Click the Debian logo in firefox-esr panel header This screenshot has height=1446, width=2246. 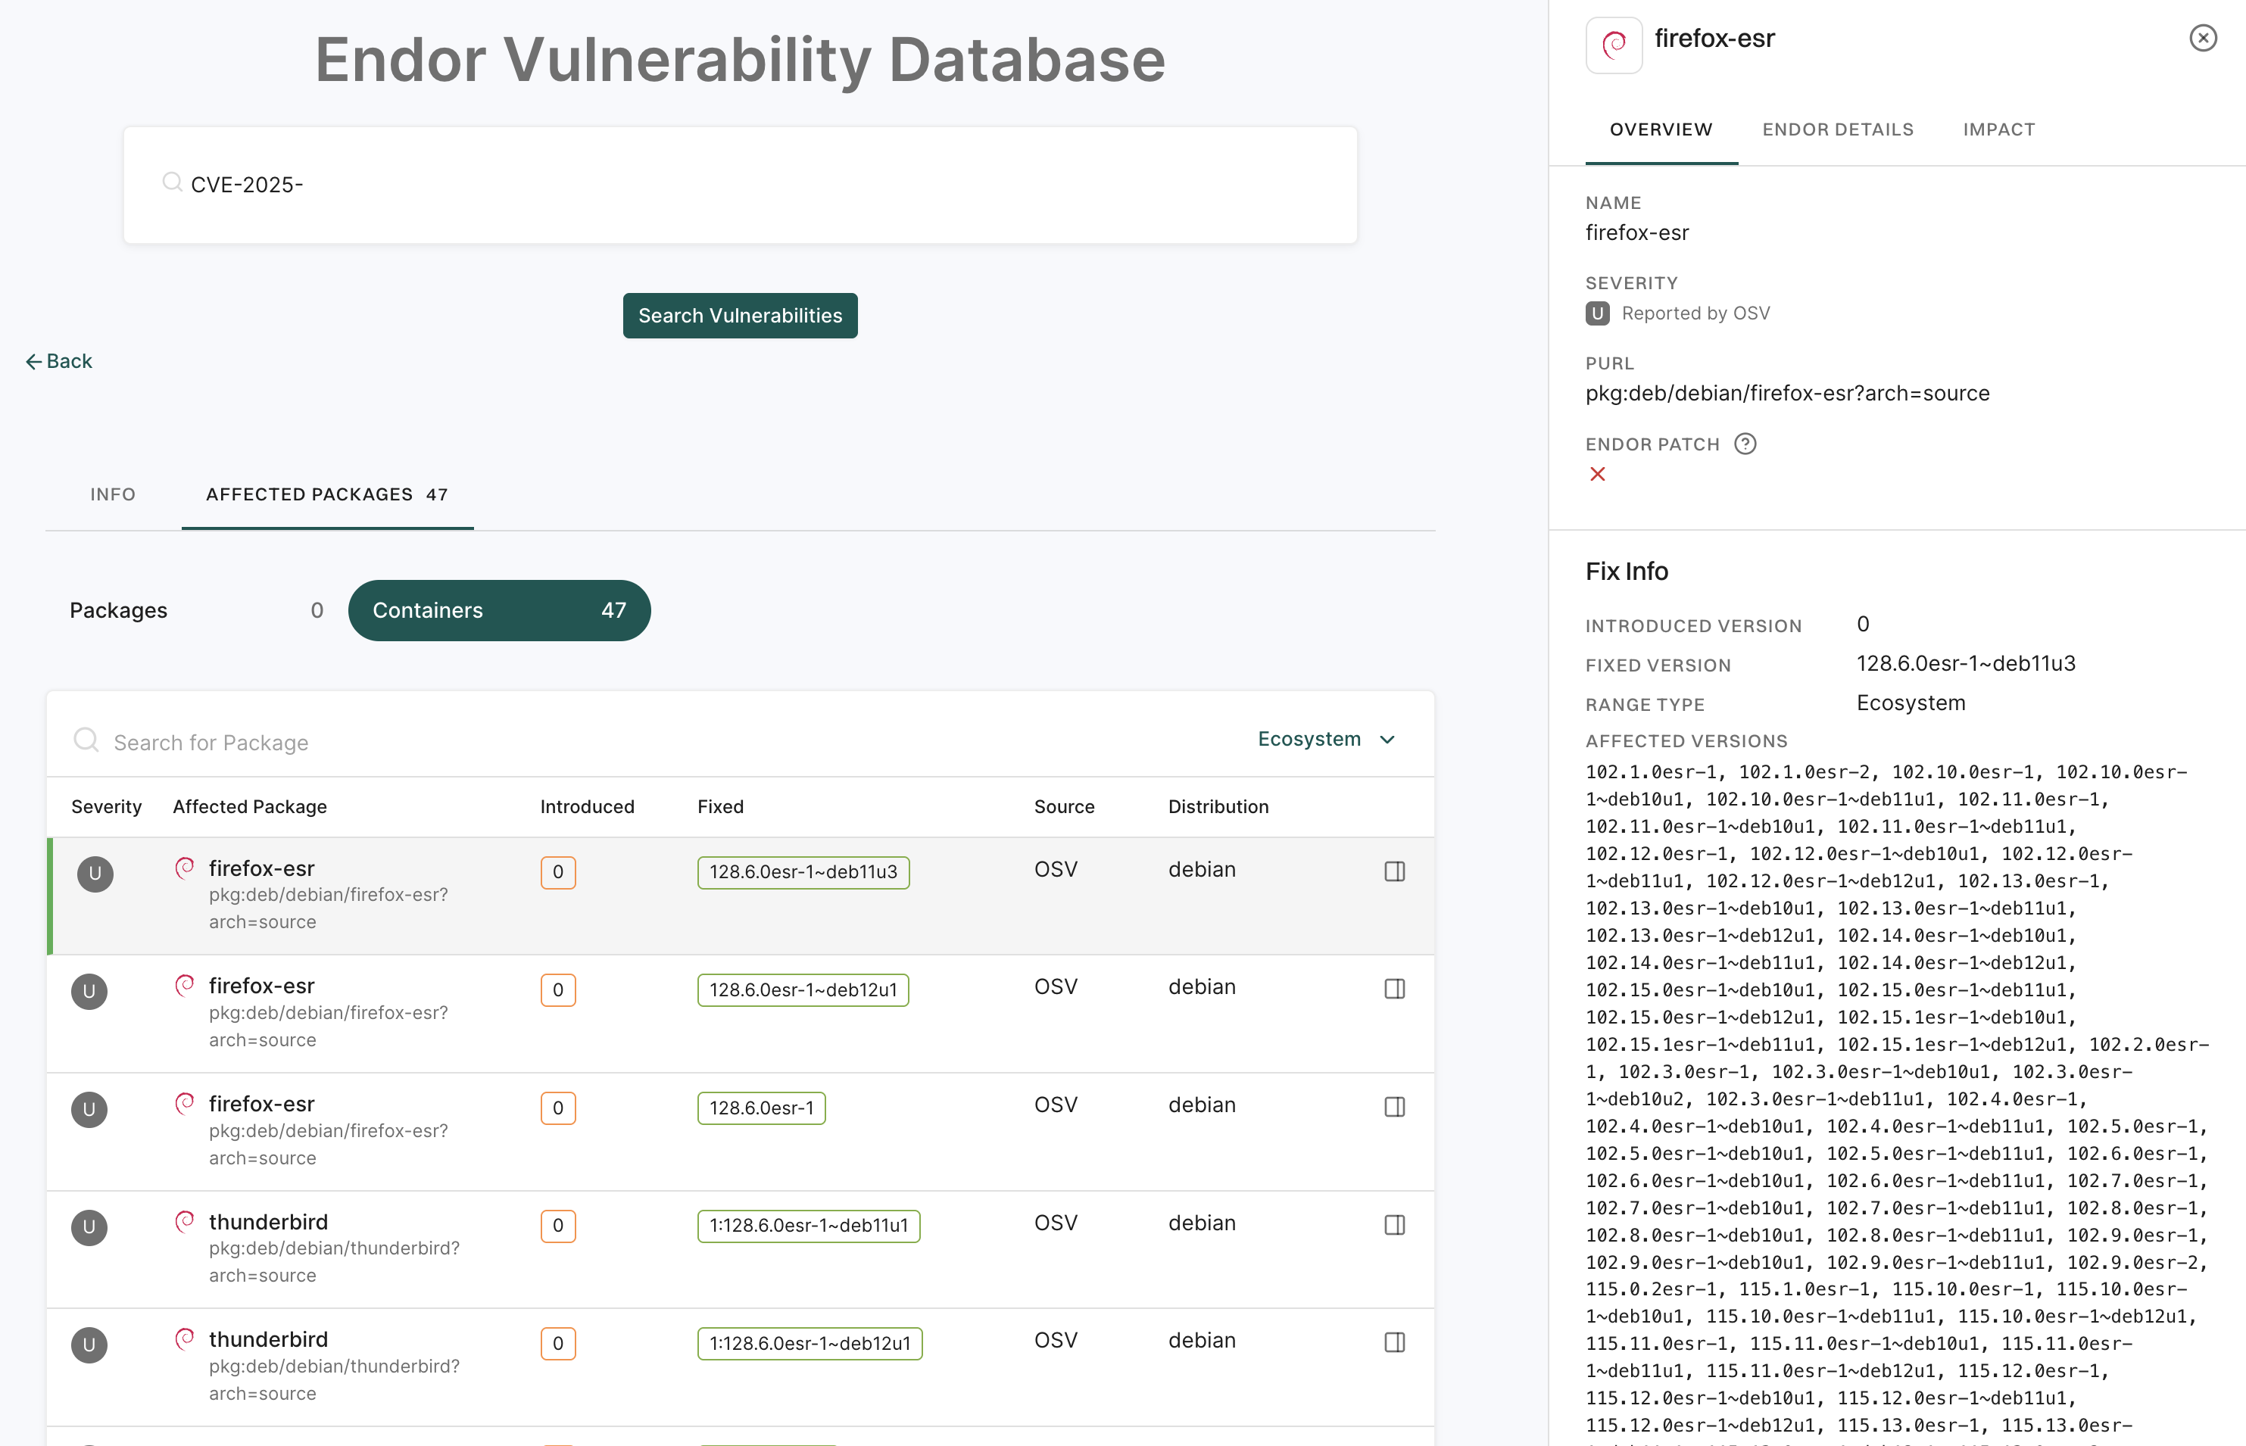pyautogui.click(x=1614, y=44)
